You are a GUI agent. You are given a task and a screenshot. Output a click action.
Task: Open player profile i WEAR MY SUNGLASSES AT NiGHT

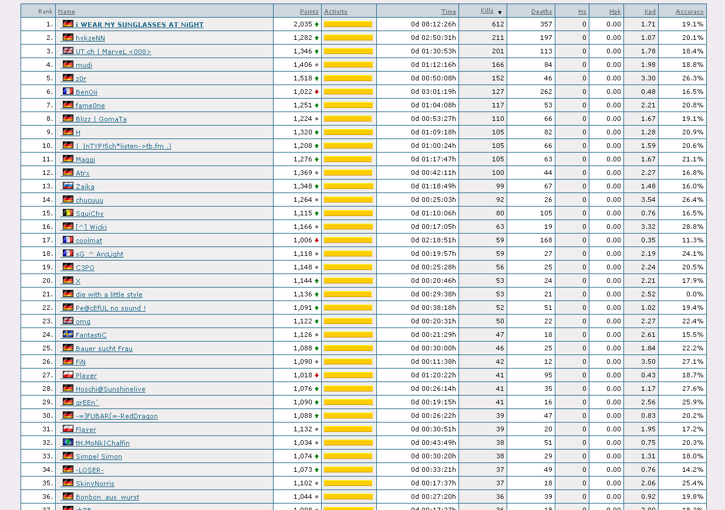click(139, 25)
